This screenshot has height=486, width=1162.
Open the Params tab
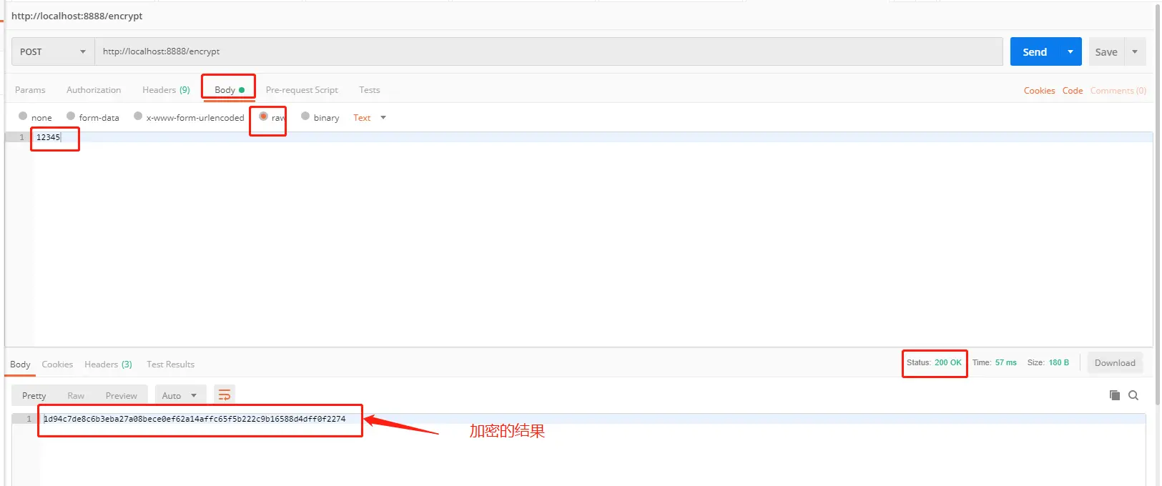click(x=30, y=90)
